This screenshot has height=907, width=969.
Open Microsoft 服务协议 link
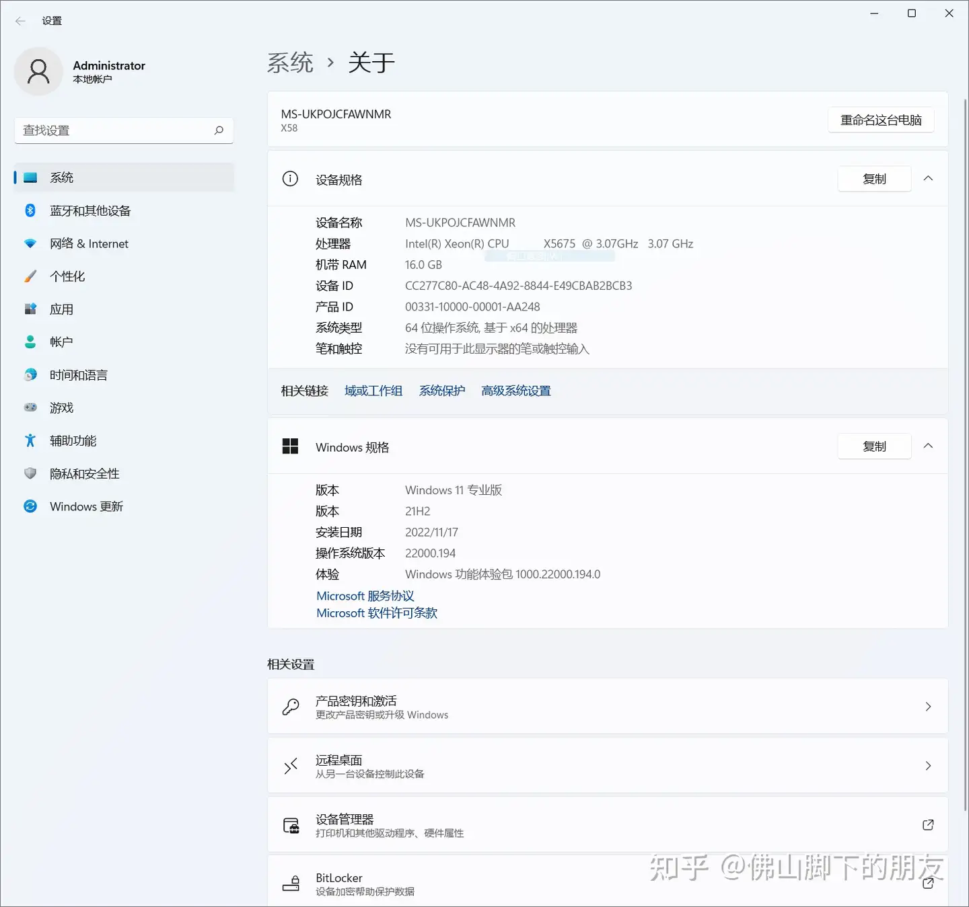click(x=365, y=596)
